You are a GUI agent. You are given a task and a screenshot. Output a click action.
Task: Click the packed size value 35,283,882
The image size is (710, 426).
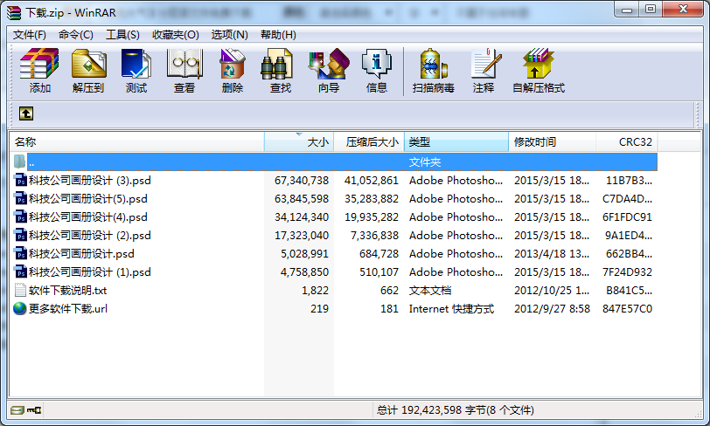(372, 198)
